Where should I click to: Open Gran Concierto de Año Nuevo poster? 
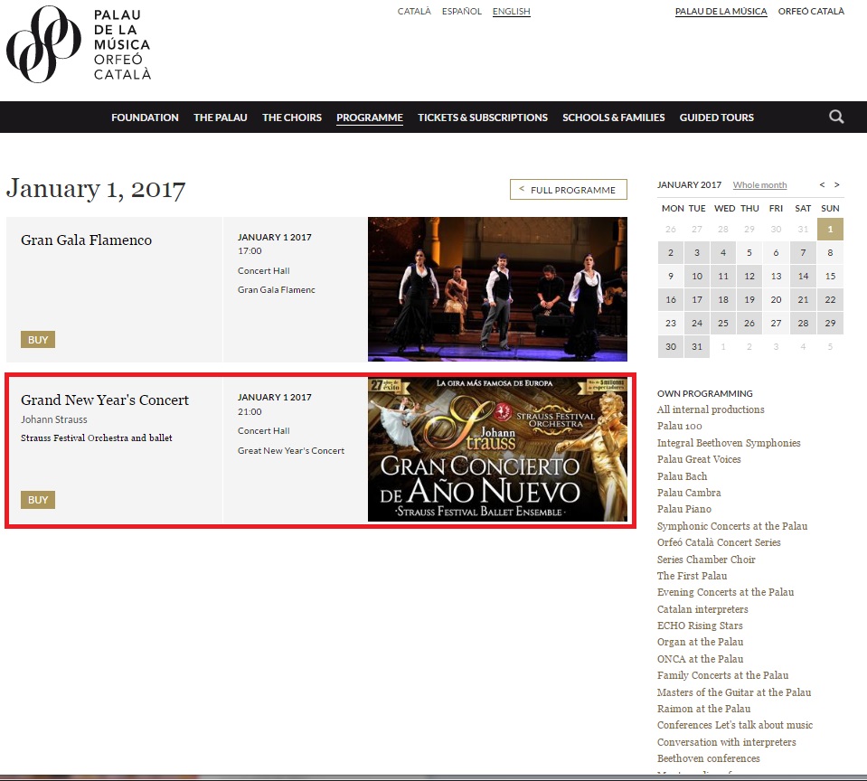[497, 449]
